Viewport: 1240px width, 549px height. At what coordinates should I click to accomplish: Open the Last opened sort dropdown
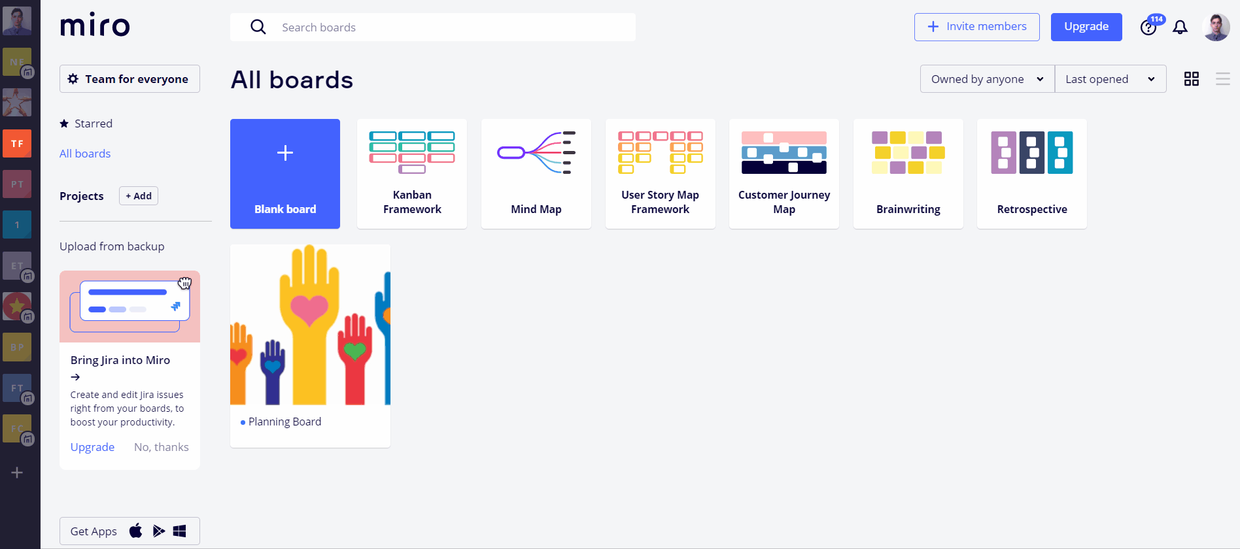pos(1110,79)
